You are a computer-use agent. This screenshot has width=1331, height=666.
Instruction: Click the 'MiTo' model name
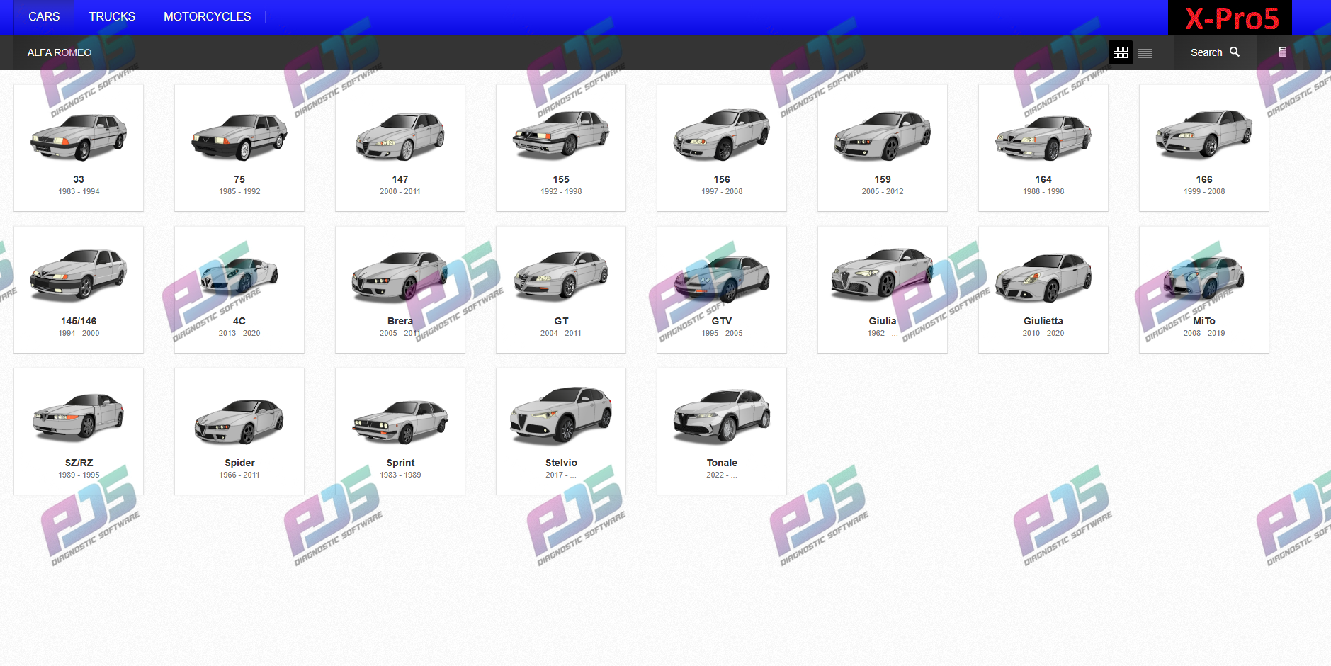tap(1204, 321)
